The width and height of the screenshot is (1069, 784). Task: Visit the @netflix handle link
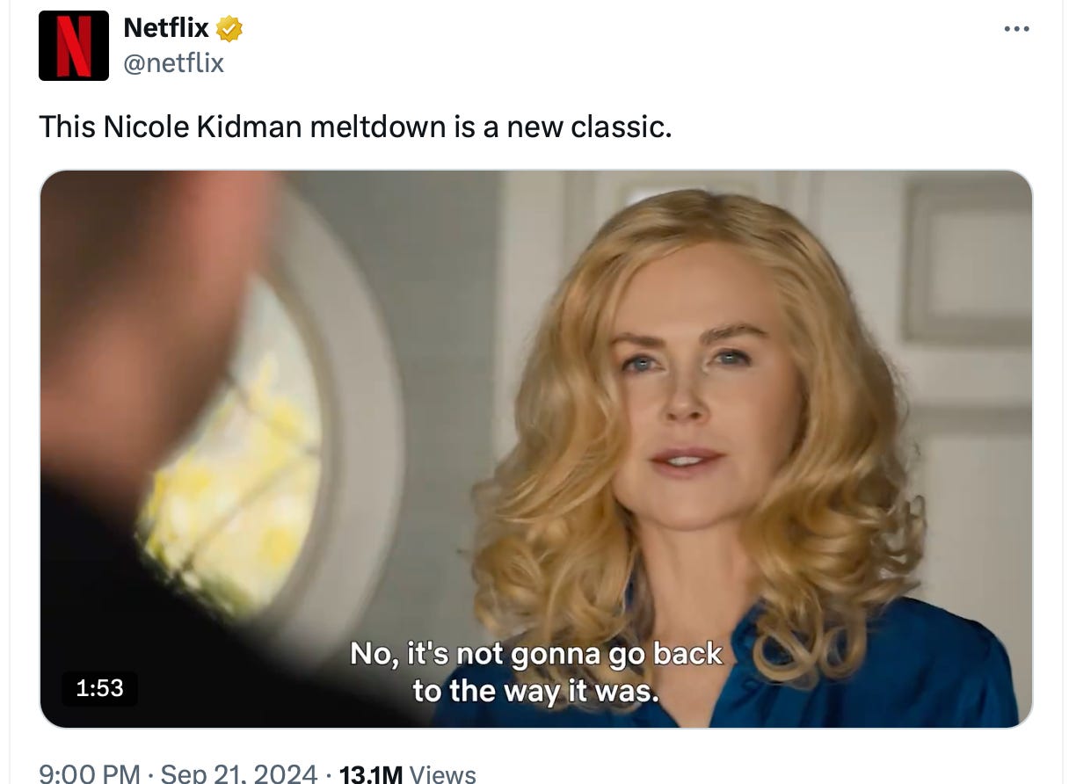(x=174, y=63)
